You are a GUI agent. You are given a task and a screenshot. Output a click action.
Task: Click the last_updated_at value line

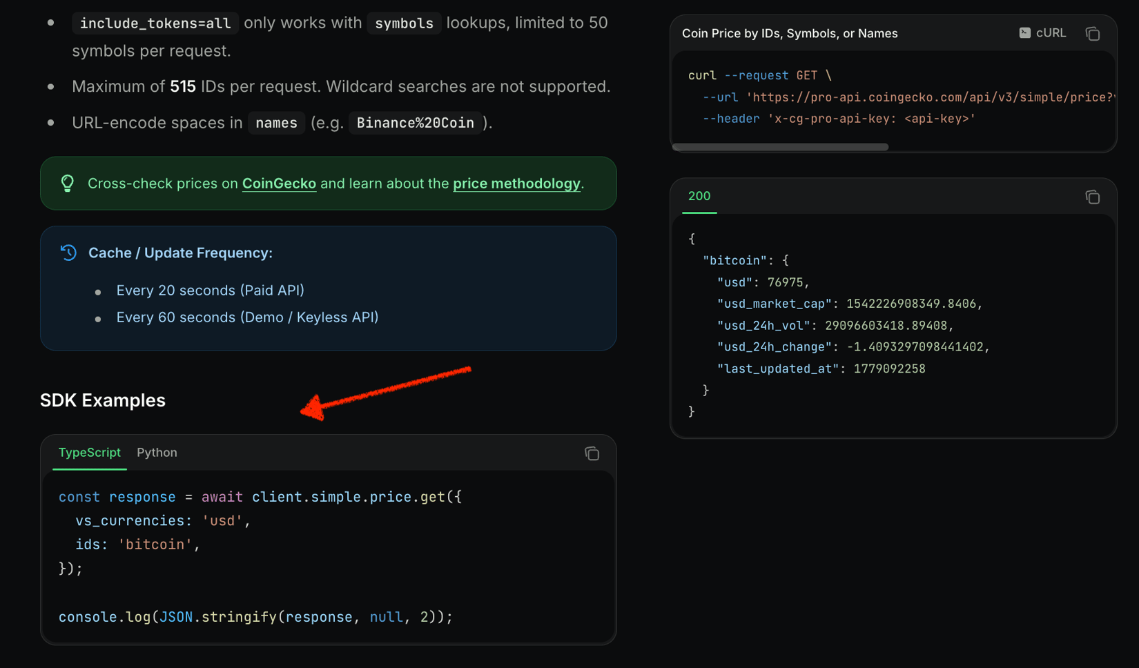[821, 369]
